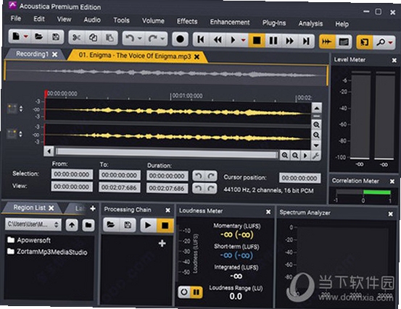Pause the Loudness Meter

point(197,292)
